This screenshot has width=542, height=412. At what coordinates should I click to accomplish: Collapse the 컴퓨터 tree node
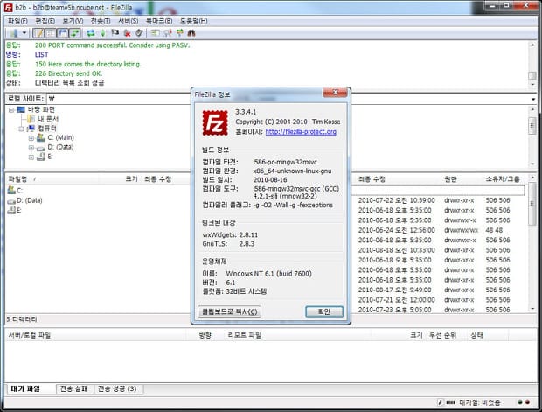[21, 129]
